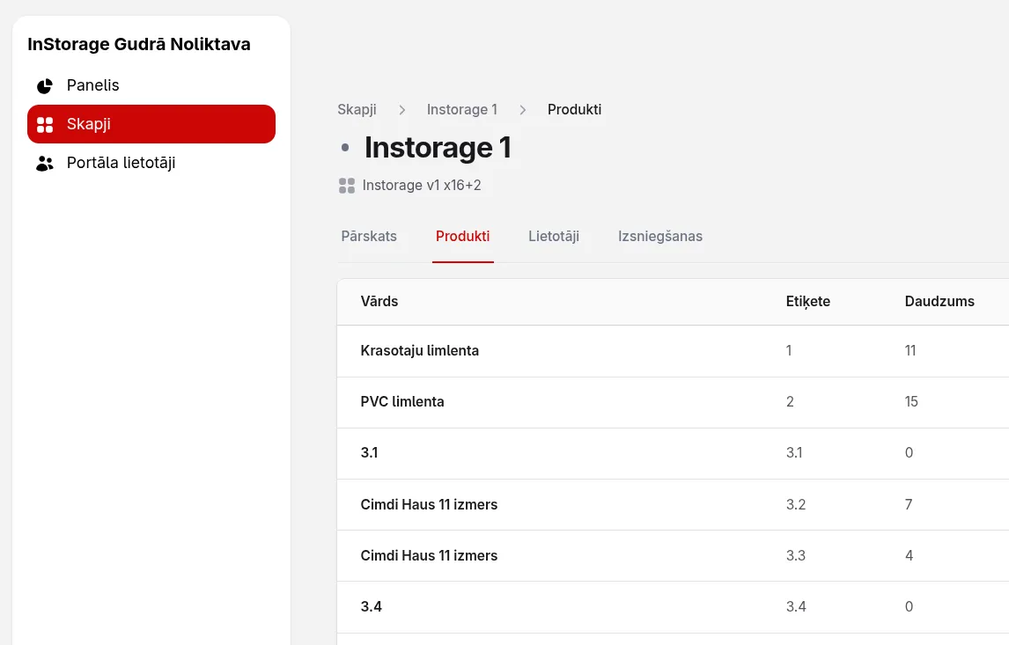Click label 1 of Krasotaju limlenta
Viewport: 1009px width, 645px height.
click(789, 351)
